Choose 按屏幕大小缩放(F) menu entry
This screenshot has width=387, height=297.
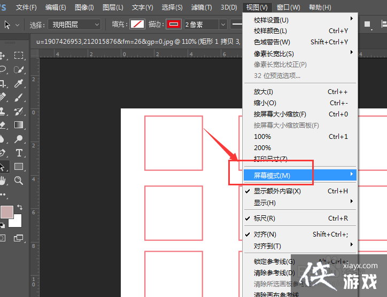tap(280, 114)
